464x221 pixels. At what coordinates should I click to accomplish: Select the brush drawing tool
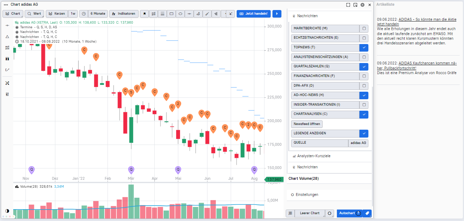(x=207, y=14)
